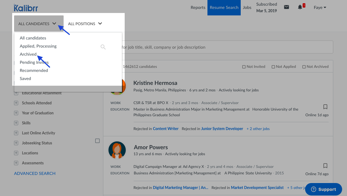
Task: Open the Advanced Search link
Action: (35, 174)
